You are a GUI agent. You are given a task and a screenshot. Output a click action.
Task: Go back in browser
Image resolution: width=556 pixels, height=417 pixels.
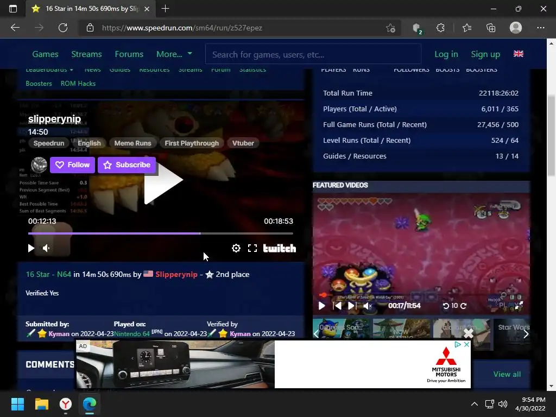click(15, 28)
